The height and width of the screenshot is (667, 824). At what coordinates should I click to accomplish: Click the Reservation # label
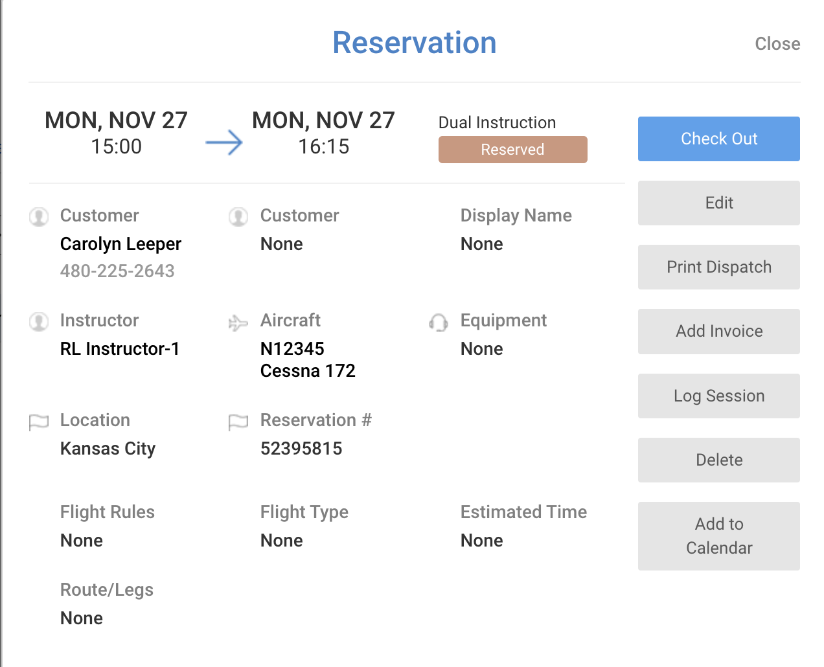pos(316,420)
